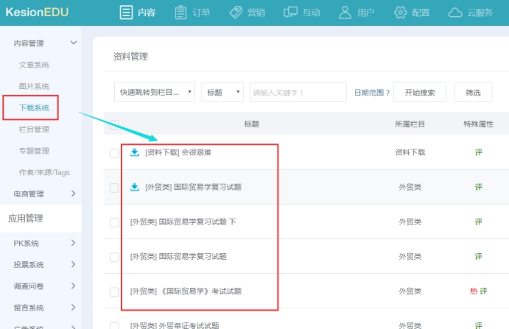Viewport: 509px width, 329px height.
Task: Click the download icon beside 国际贸易学复习试题
Action: pyautogui.click(x=135, y=187)
